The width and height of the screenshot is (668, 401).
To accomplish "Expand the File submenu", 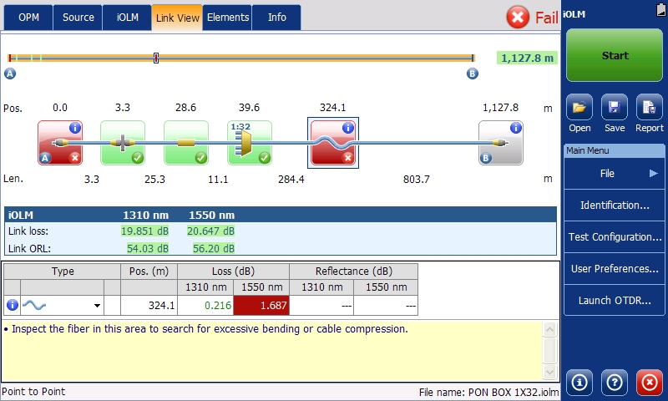I will tap(615, 174).
